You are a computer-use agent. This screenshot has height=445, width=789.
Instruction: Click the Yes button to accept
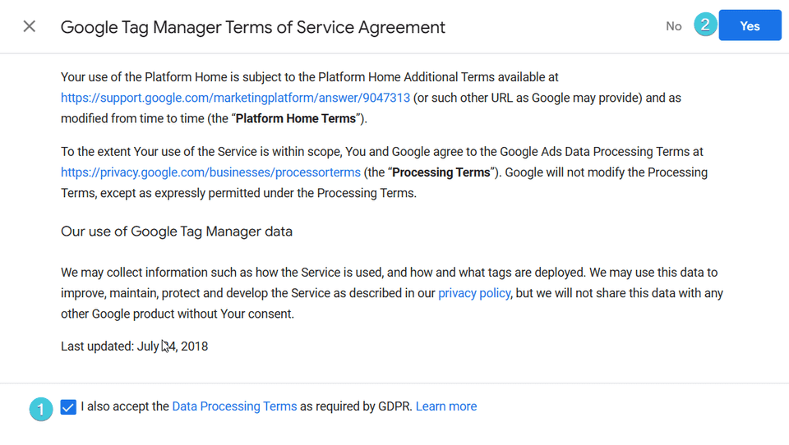point(750,26)
